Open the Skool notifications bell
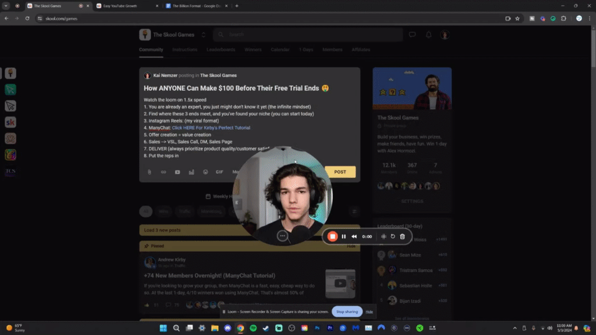596x335 pixels. pyautogui.click(x=428, y=34)
